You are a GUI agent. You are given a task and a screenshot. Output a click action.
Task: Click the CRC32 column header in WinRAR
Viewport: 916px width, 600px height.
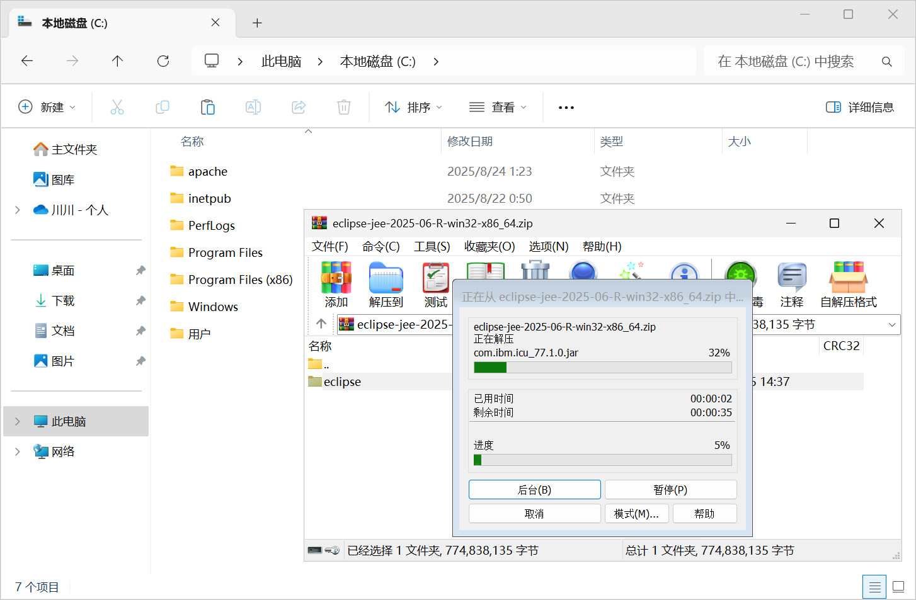pos(842,346)
